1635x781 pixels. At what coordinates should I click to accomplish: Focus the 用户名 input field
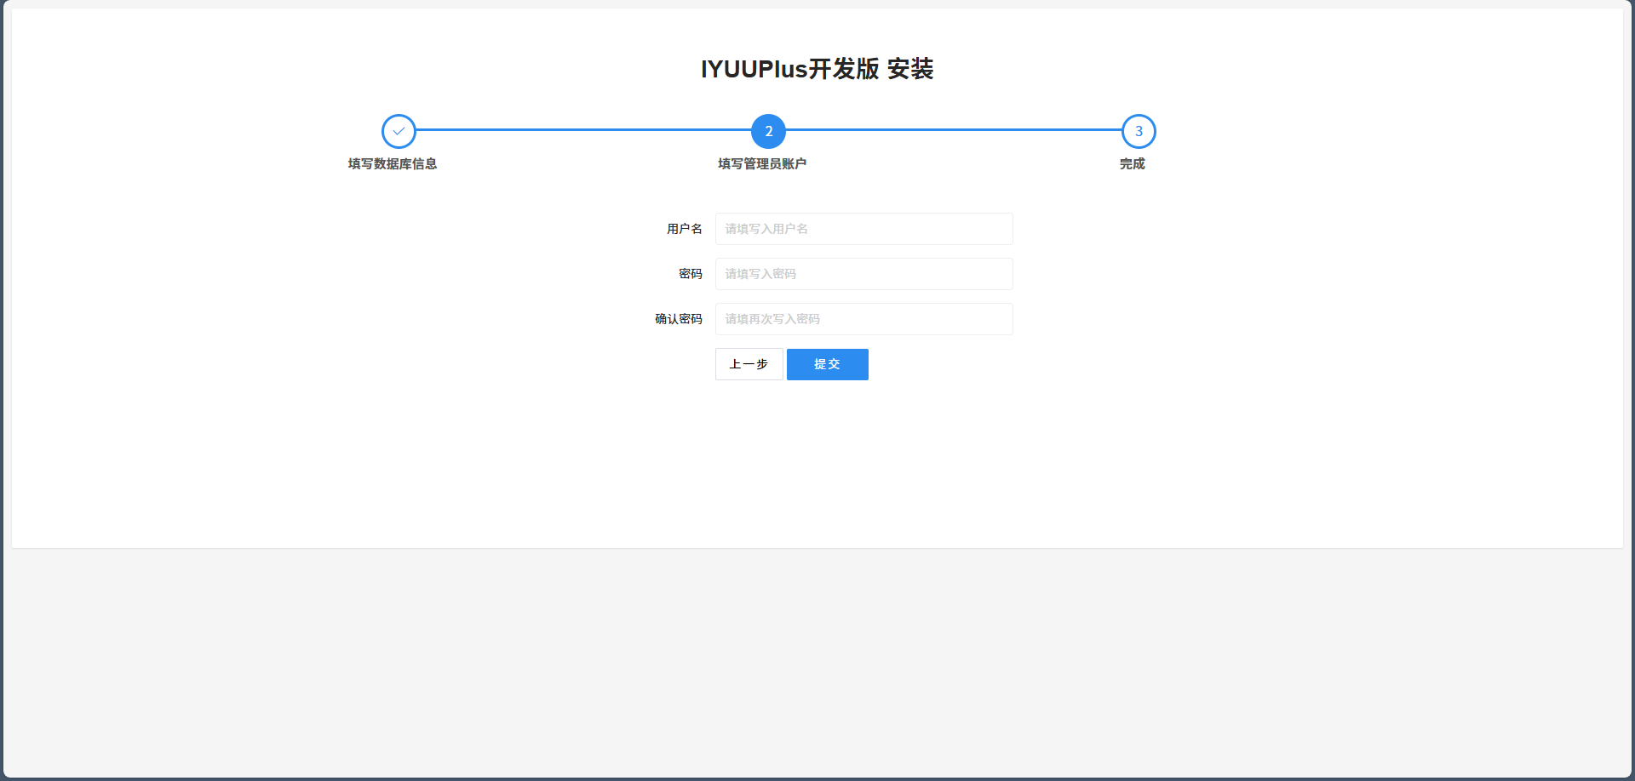[863, 229]
